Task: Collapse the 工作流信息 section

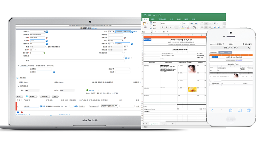Action: pos(17,86)
